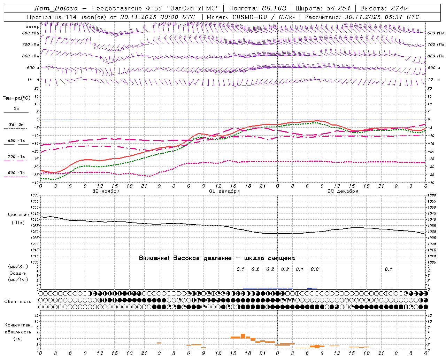This screenshot has width=446, height=356.
Task: Click the 500 гПа label in temperature legend
Action: coord(16,173)
